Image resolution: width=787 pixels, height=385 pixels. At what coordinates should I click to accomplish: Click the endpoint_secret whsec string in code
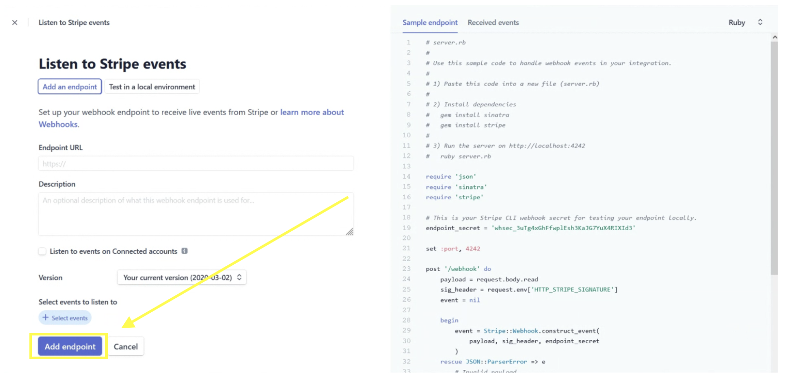click(563, 228)
